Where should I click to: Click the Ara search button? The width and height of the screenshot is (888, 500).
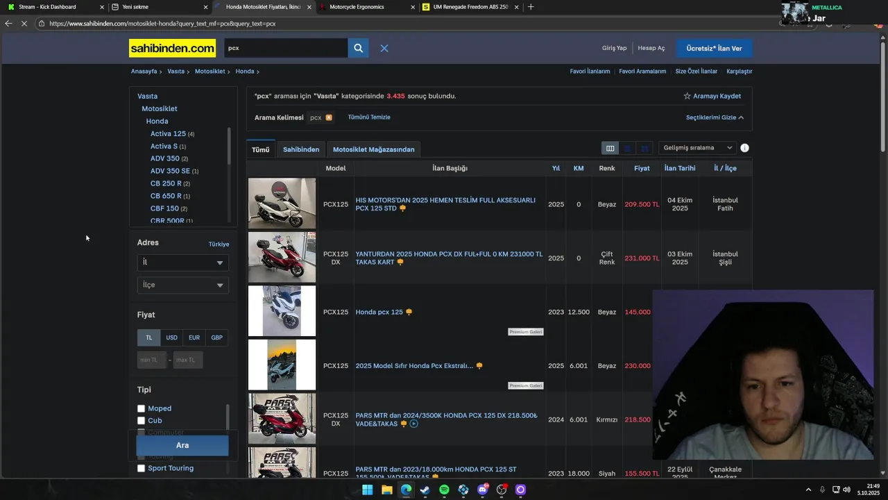click(182, 445)
